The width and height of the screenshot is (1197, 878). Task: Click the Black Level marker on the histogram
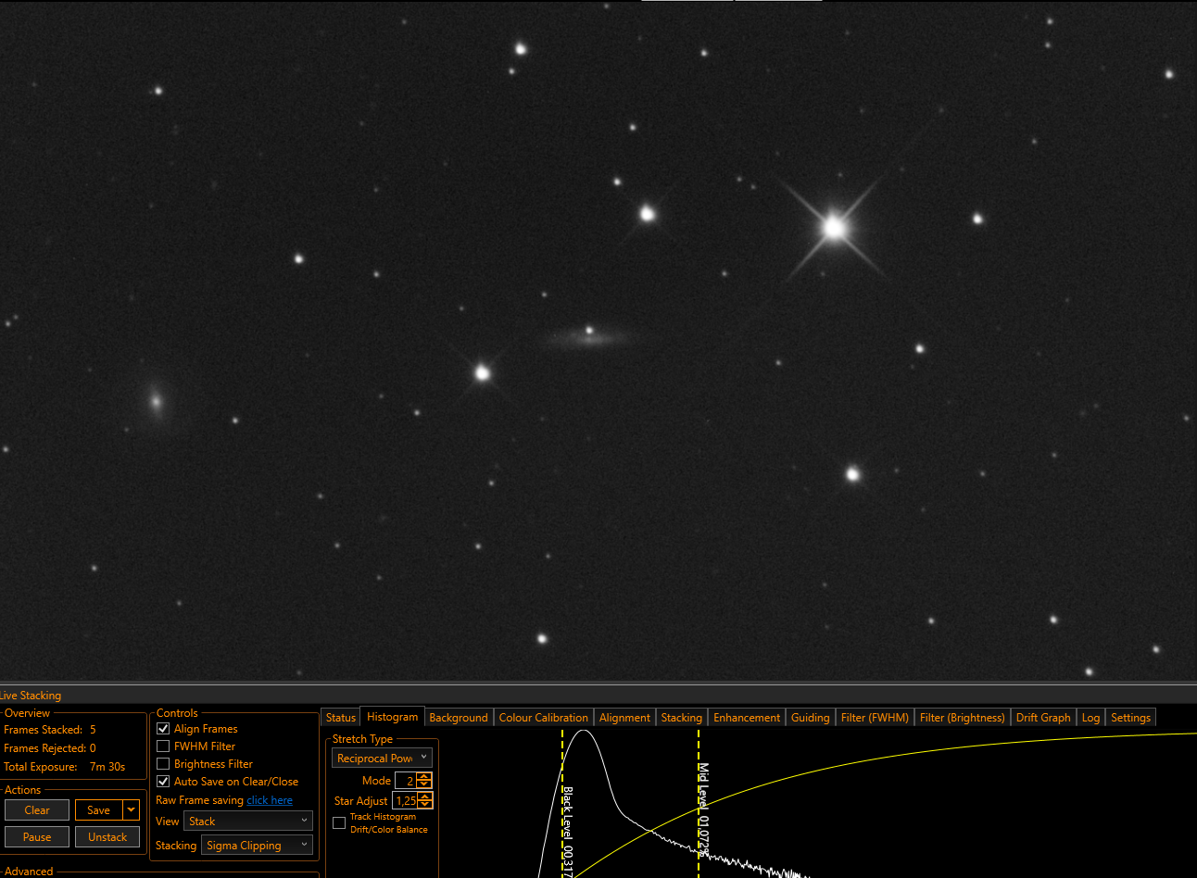(x=562, y=802)
